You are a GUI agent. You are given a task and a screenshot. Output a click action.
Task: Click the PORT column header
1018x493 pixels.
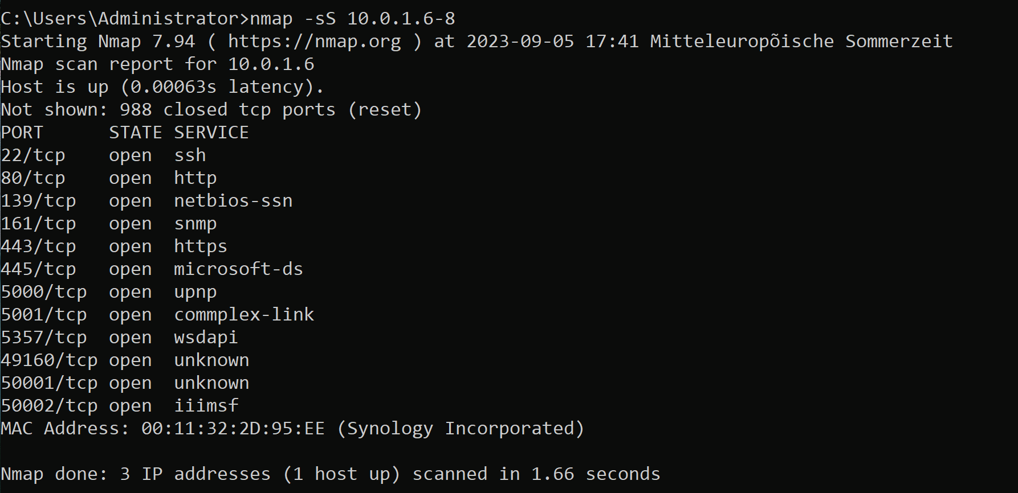[x=22, y=133]
